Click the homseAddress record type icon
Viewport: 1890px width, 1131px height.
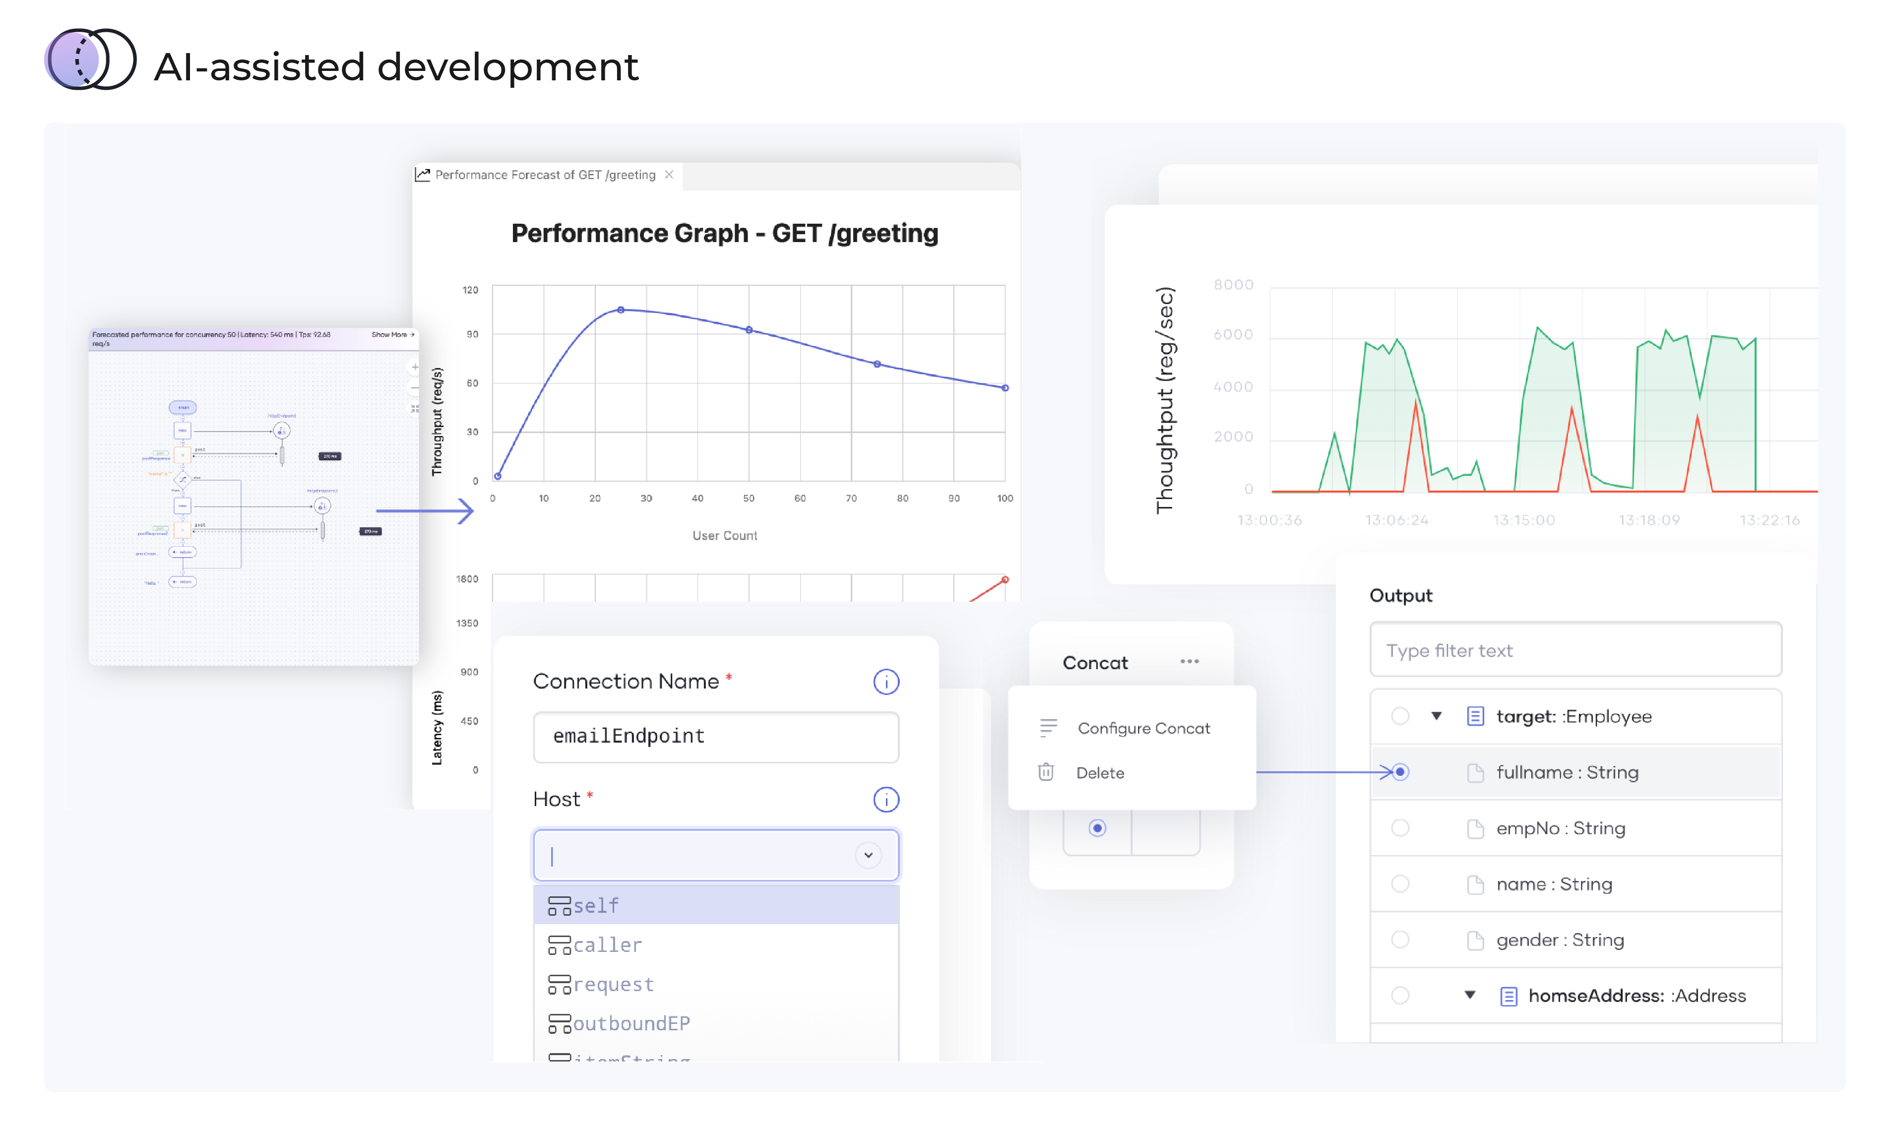click(1508, 996)
